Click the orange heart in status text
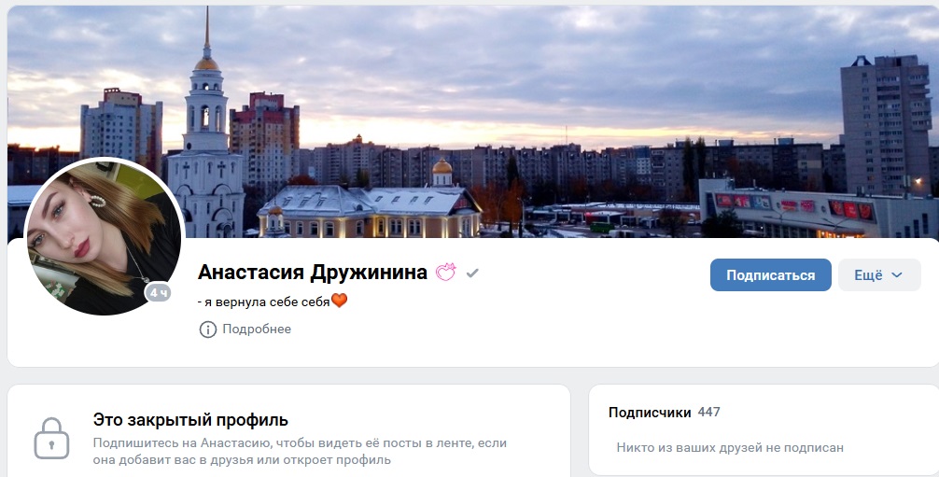This screenshot has width=939, height=477. tap(339, 301)
